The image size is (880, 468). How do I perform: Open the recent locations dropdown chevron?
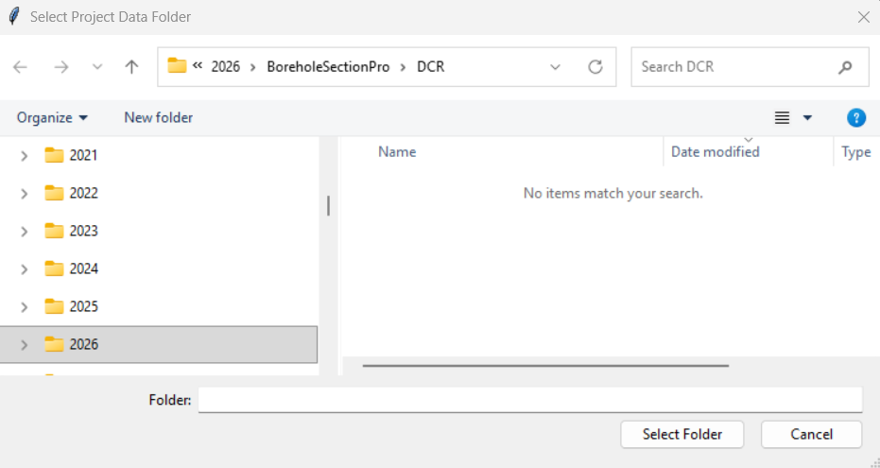click(x=97, y=67)
